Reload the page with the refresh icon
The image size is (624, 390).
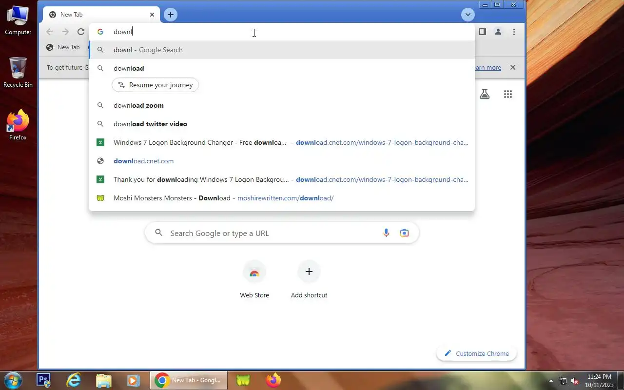click(81, 32)
